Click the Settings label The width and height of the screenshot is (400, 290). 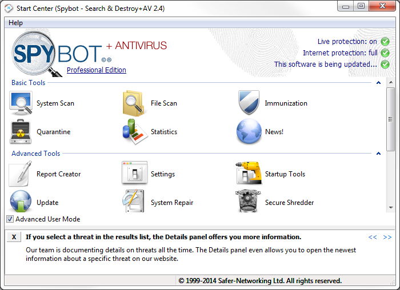(163, 174)
